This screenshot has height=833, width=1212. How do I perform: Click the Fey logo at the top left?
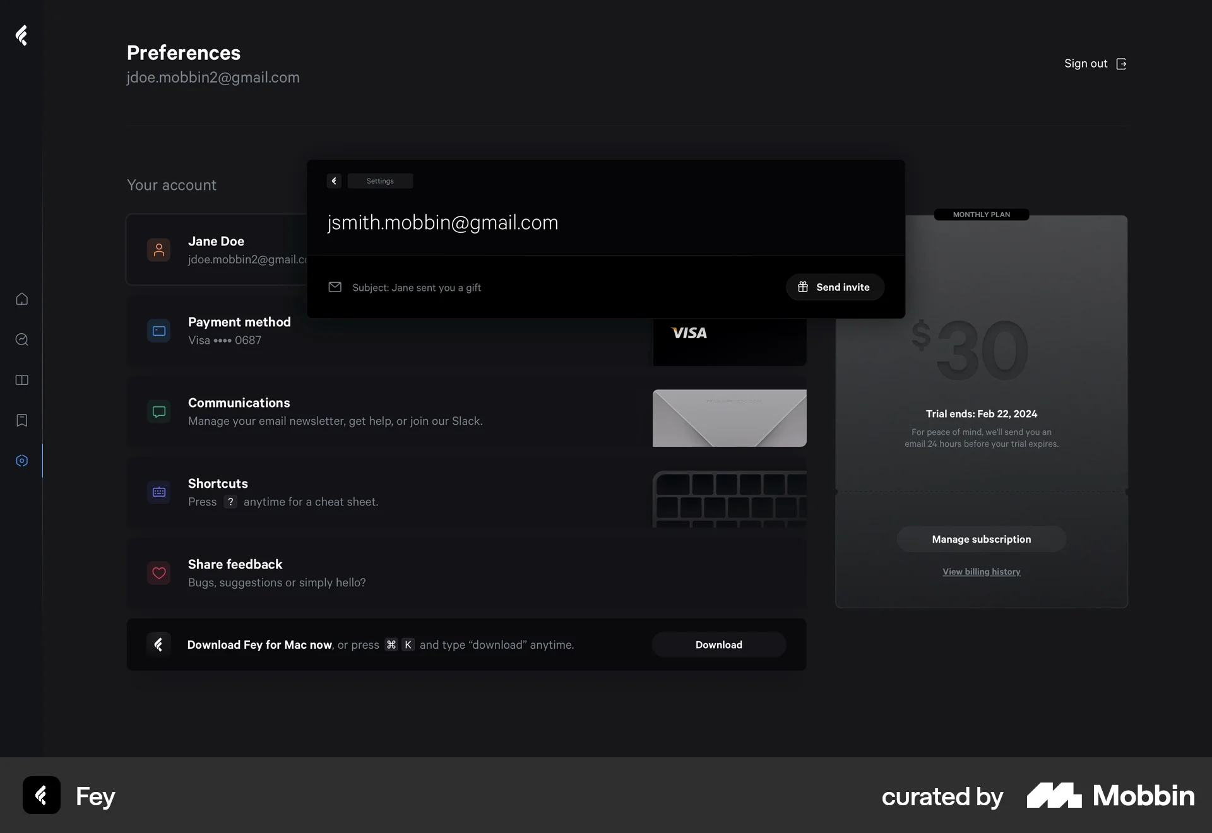click(x=21, y=35)
